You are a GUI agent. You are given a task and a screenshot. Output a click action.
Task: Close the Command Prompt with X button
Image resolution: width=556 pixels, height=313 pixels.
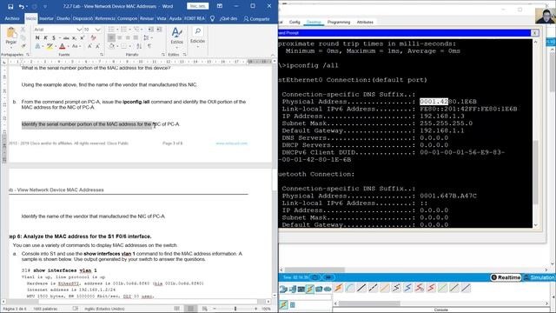click(534, 33)
